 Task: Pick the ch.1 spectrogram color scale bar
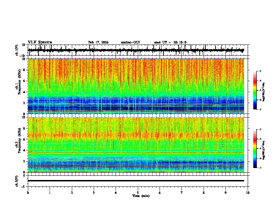coord(255,90)
